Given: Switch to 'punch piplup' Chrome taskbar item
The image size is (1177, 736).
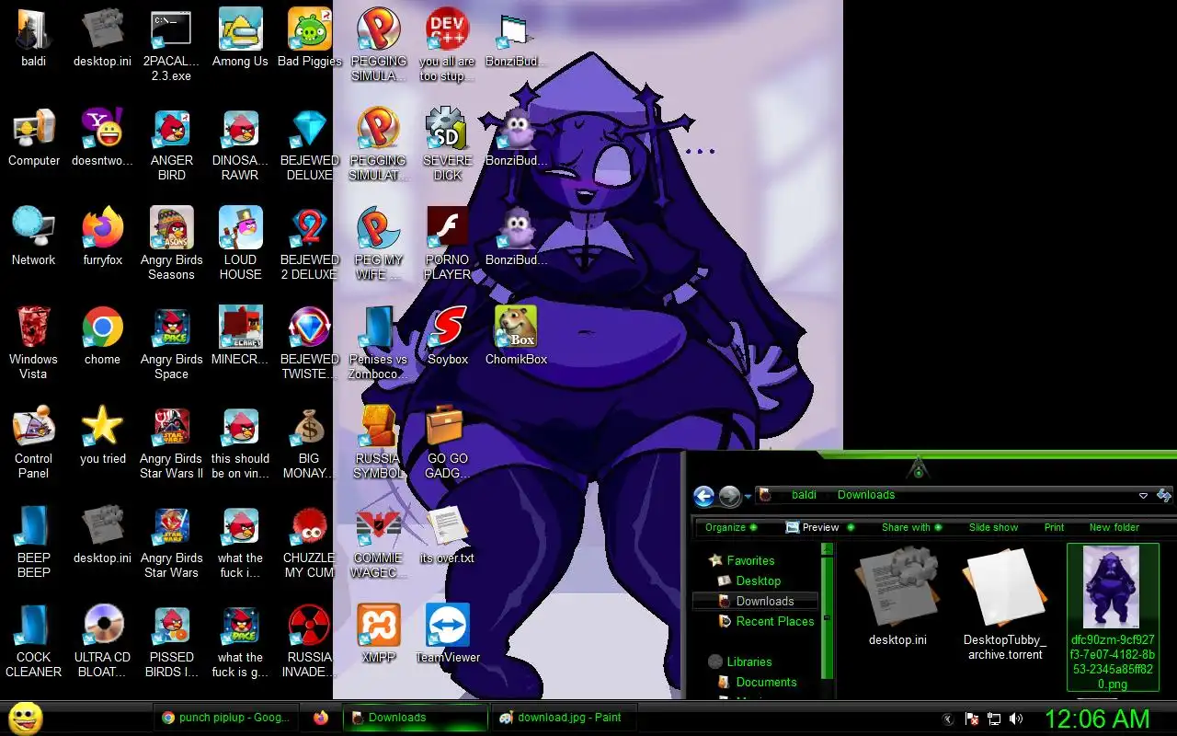Looking at the screenshot, I should [x=225, y=718].
